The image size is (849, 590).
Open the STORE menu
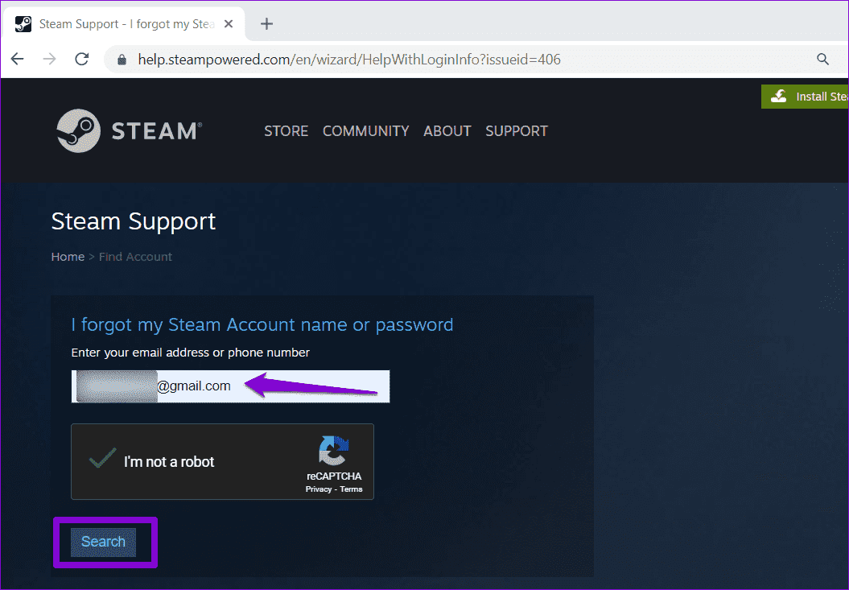(286, 131)
